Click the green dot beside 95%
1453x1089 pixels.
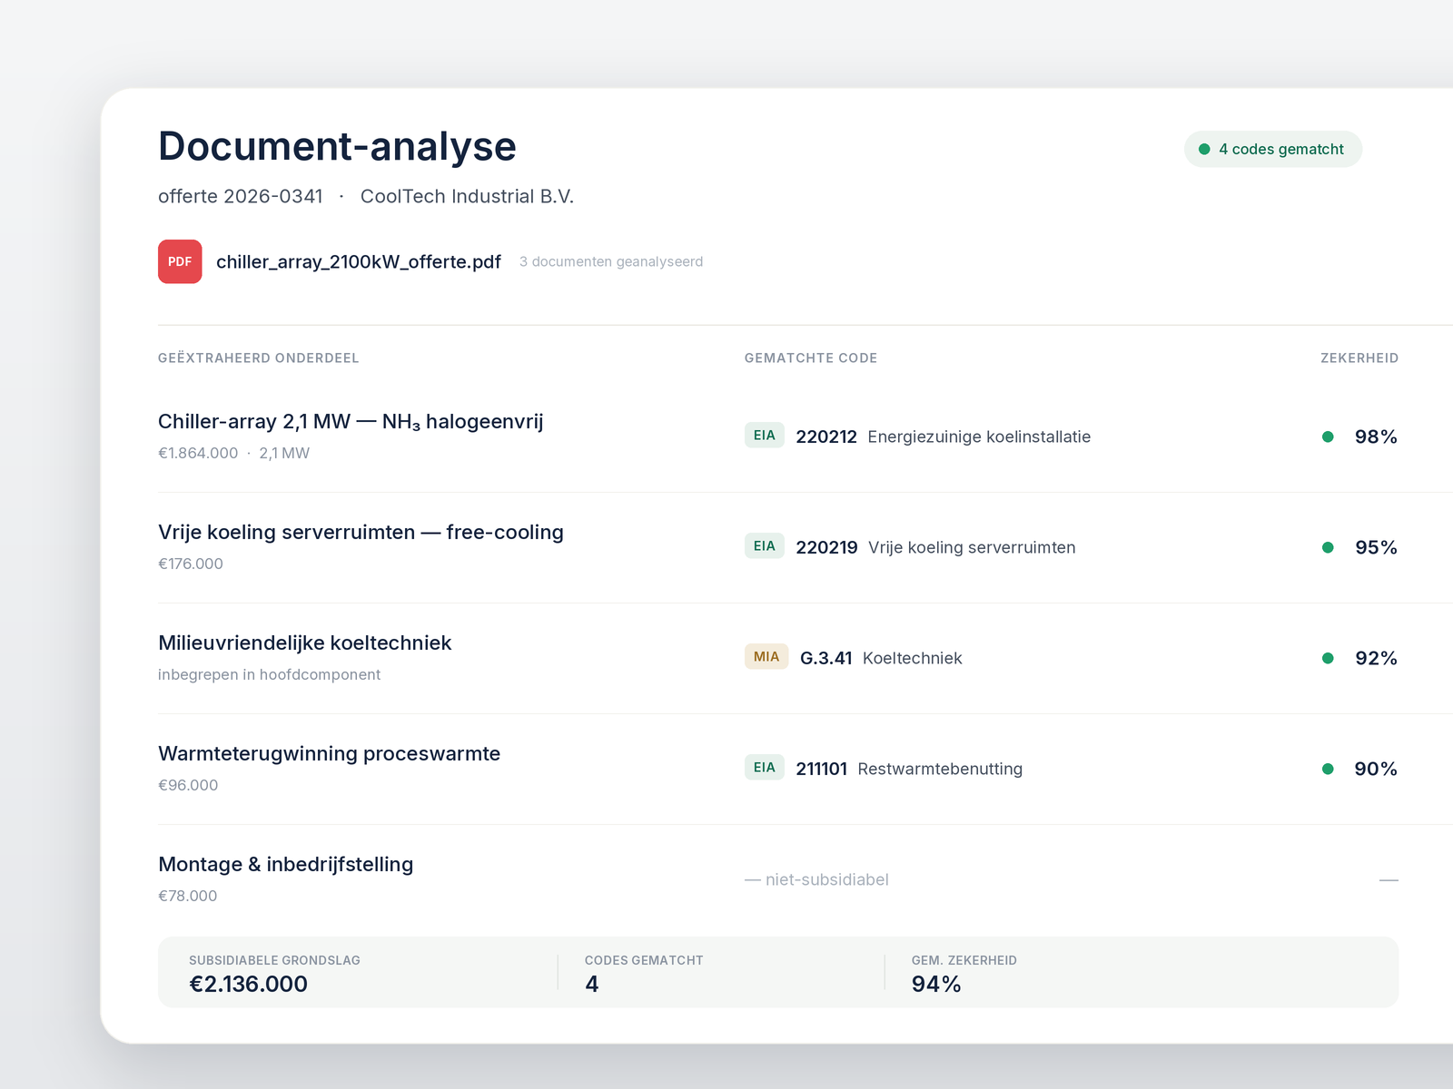1328,547
